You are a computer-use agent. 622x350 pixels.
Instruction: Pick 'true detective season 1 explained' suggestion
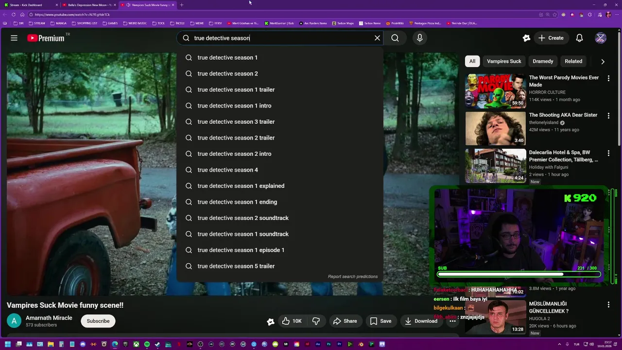point(280,186)
